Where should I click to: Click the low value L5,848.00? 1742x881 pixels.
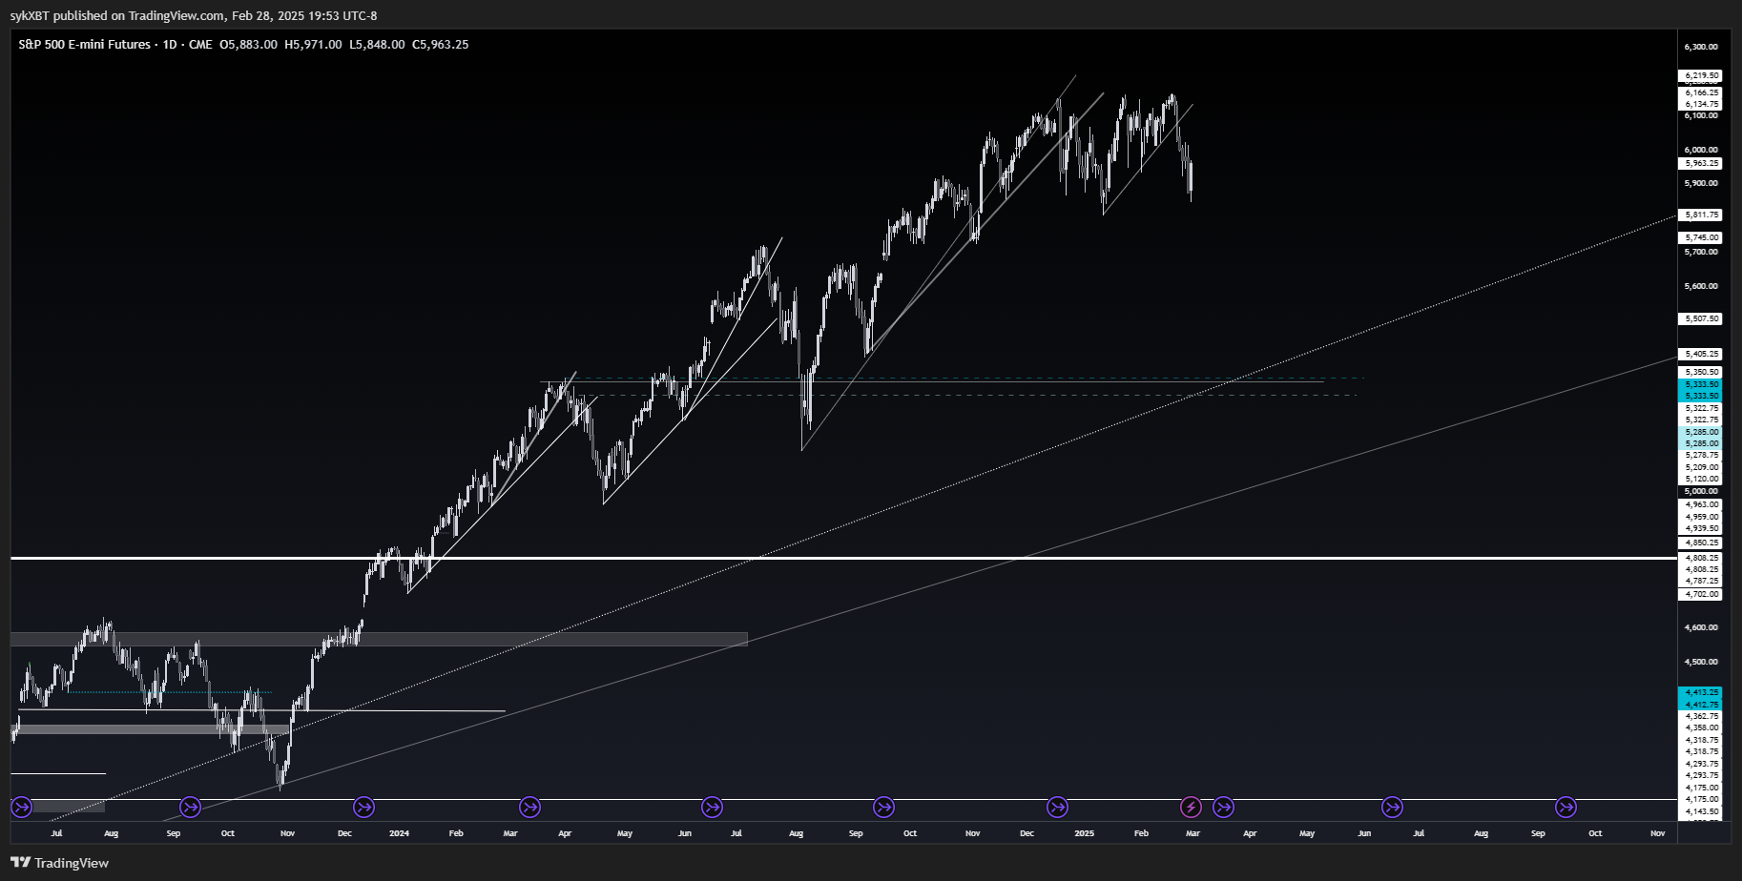pyautogui.click(x=377, y=44)
